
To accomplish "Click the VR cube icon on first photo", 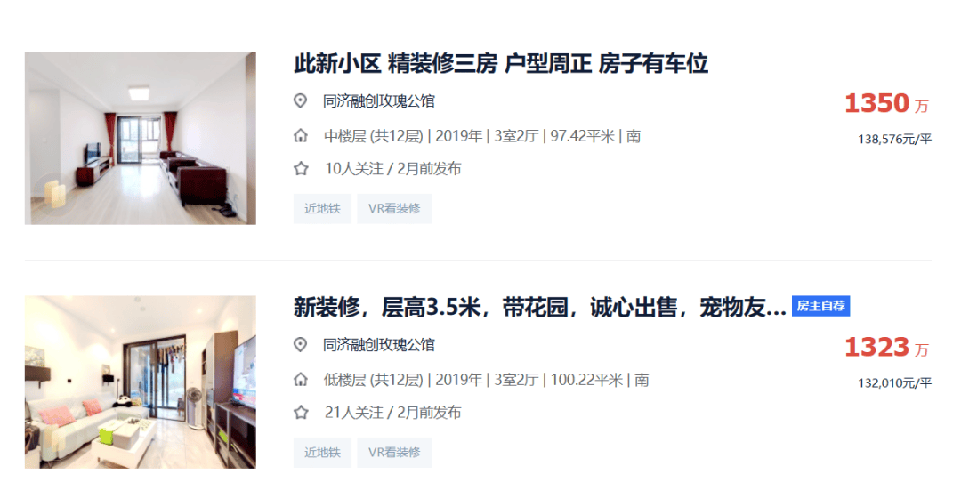I will 54,193.
